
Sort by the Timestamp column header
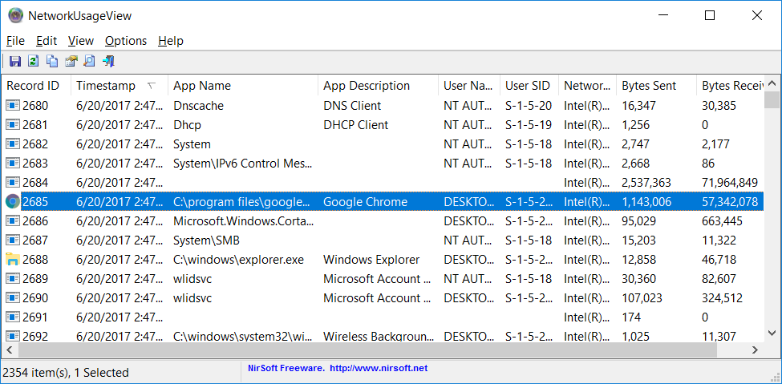point(106,86)
